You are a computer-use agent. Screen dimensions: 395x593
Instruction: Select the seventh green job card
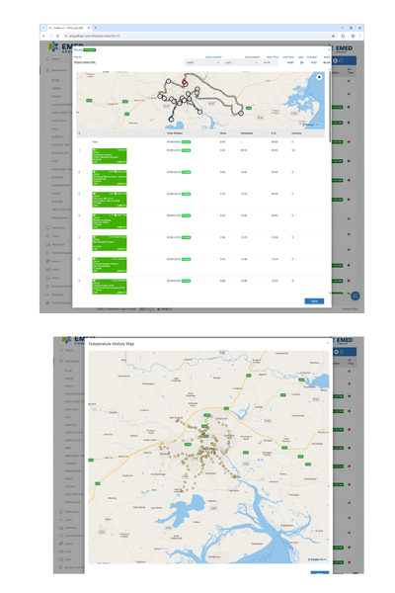point(110,287)
